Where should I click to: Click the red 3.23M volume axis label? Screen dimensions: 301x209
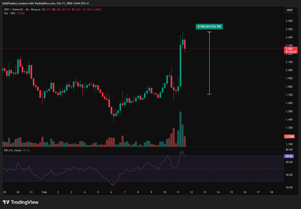pyautogui.click(x=289, y=136)
